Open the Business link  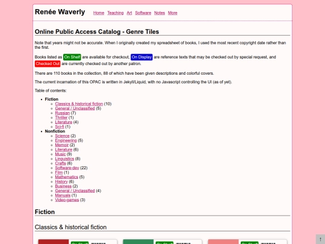point(63,186)
